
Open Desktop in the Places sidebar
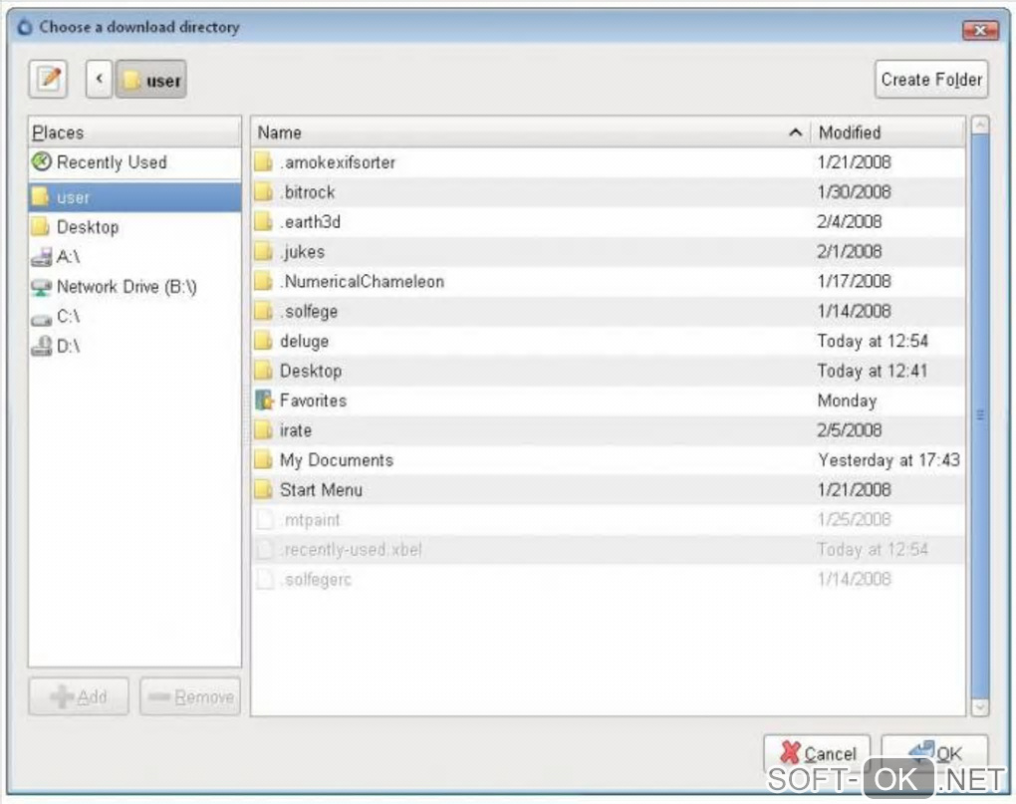(134, 227)
